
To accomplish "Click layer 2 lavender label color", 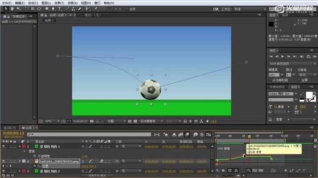I will [x=24, y=161].
